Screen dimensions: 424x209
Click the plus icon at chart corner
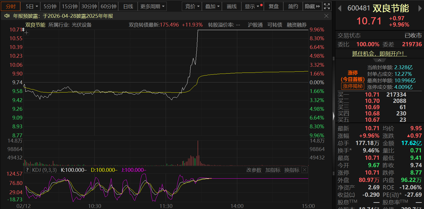point(26,33)
